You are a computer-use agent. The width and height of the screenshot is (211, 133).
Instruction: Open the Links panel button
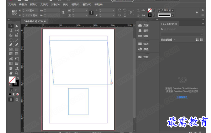[143, 36]
